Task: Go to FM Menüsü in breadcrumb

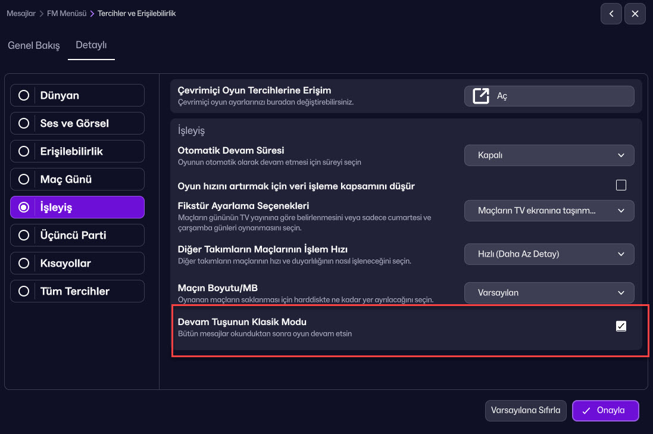Action: click(67, 13)
